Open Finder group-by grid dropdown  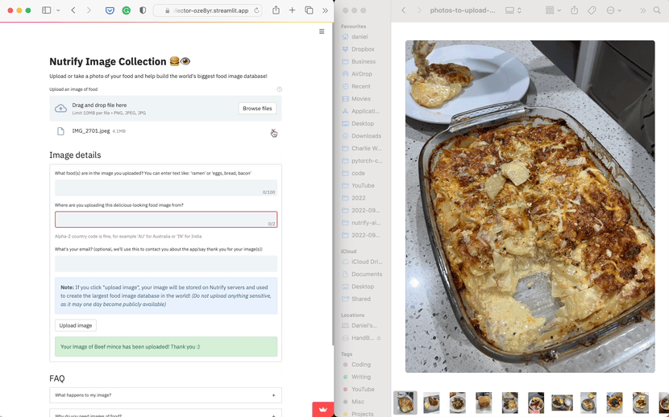click(x=554, y=10)
